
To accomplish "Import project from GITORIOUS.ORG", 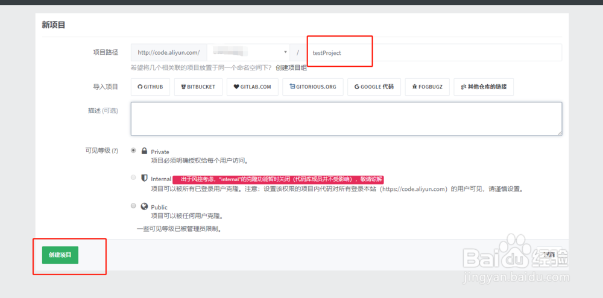I will tap(312, 87).
